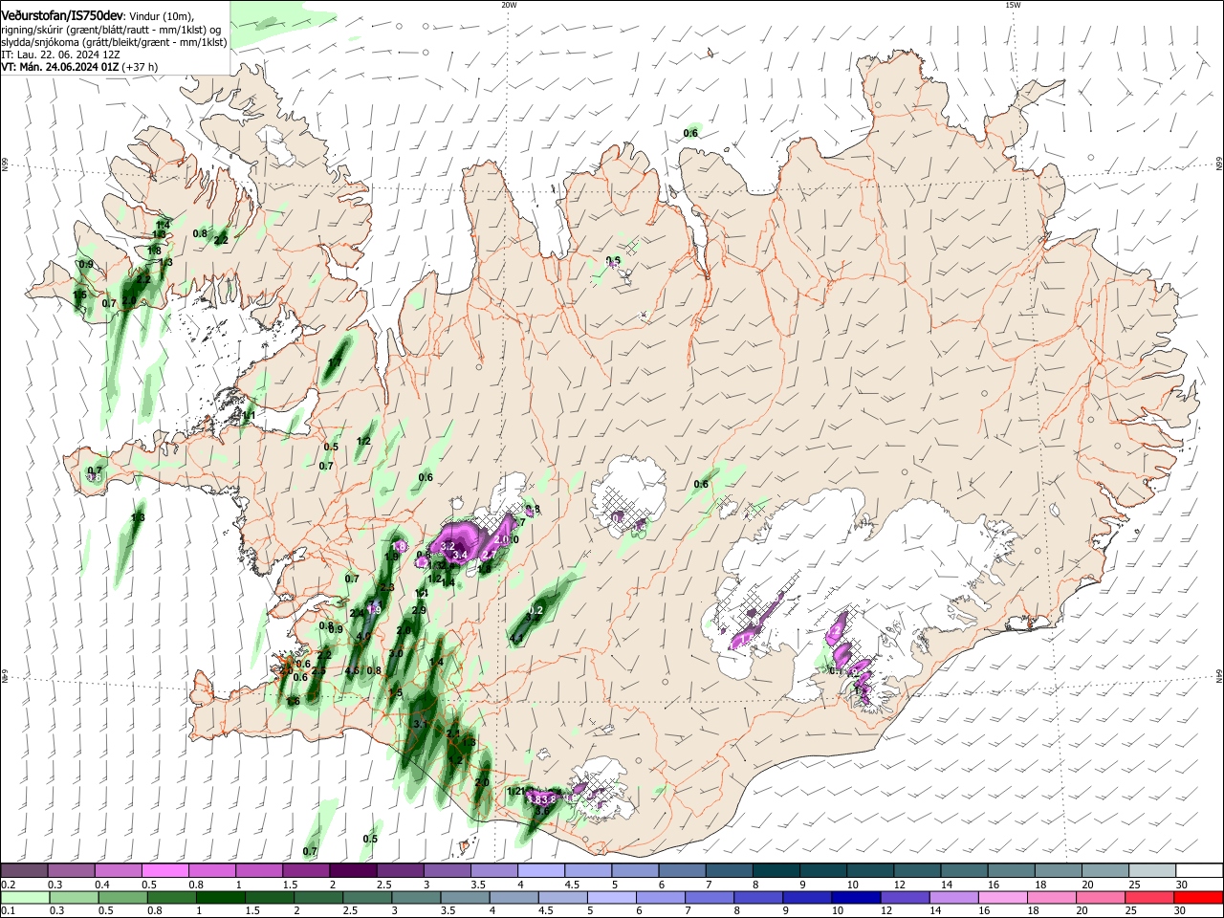The height and width of the screenshot is (918, 1224).
Task: Select the VT: Mán. 24.06.2024 01Z (+37 h) line
Action: [x=79, y=67]
